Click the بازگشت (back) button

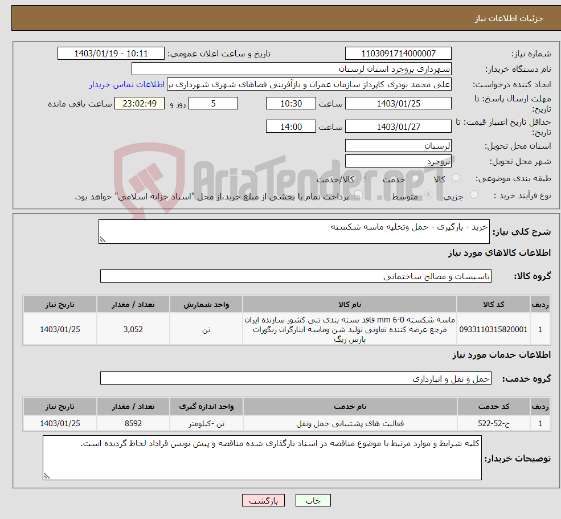coord(263,500)
